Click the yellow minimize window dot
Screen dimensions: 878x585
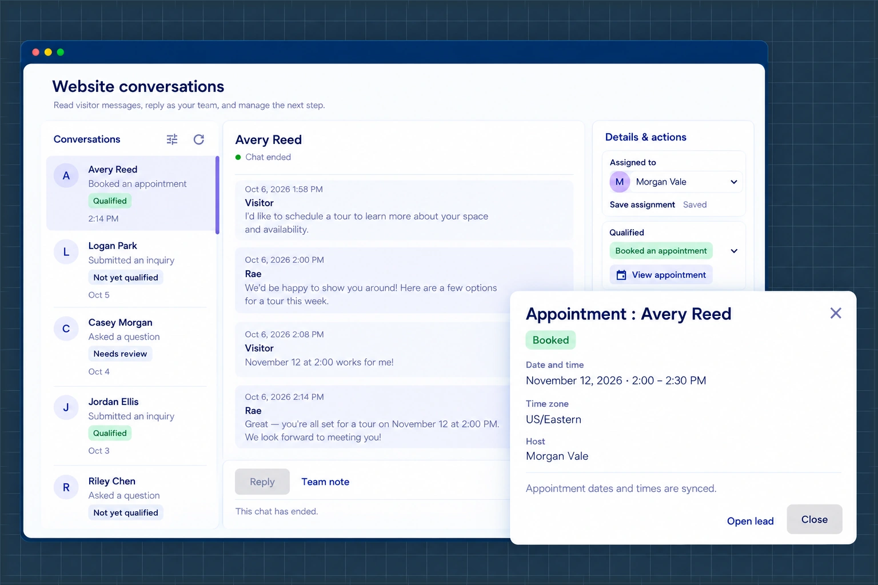[x=48, y=52]
